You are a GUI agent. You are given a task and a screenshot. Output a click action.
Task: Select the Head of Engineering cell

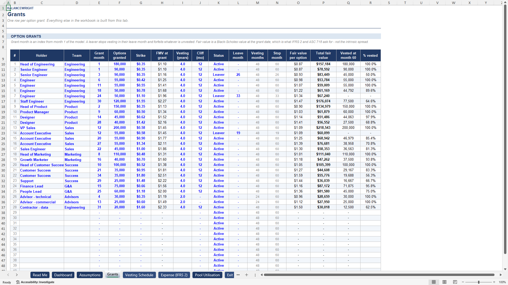pos(42,64)
